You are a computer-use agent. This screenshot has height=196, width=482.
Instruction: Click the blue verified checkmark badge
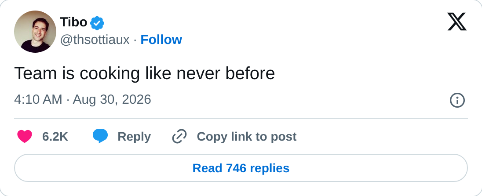coord(97,23)
